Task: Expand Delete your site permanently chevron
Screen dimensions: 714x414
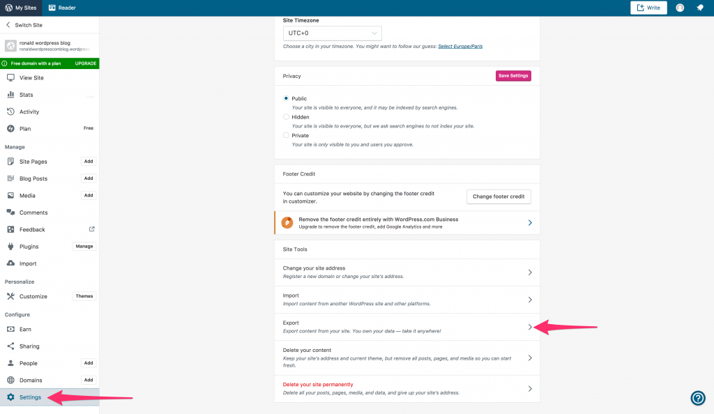Action: (x=530, y=388)
